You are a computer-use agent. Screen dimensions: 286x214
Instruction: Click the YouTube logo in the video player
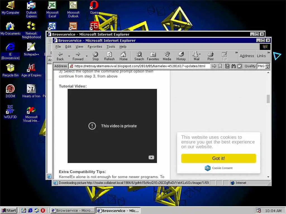point(151,157)
